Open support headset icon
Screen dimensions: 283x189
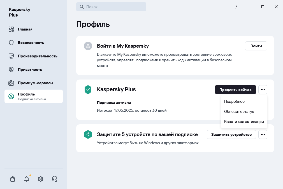pyautogui.click(x=55, y=179)
